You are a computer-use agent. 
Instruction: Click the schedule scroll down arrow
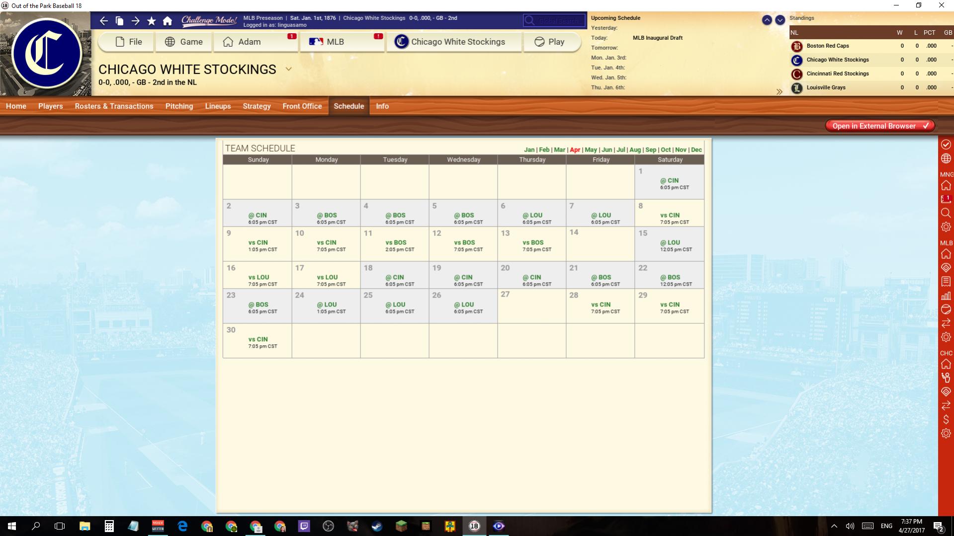pos(780,20)
